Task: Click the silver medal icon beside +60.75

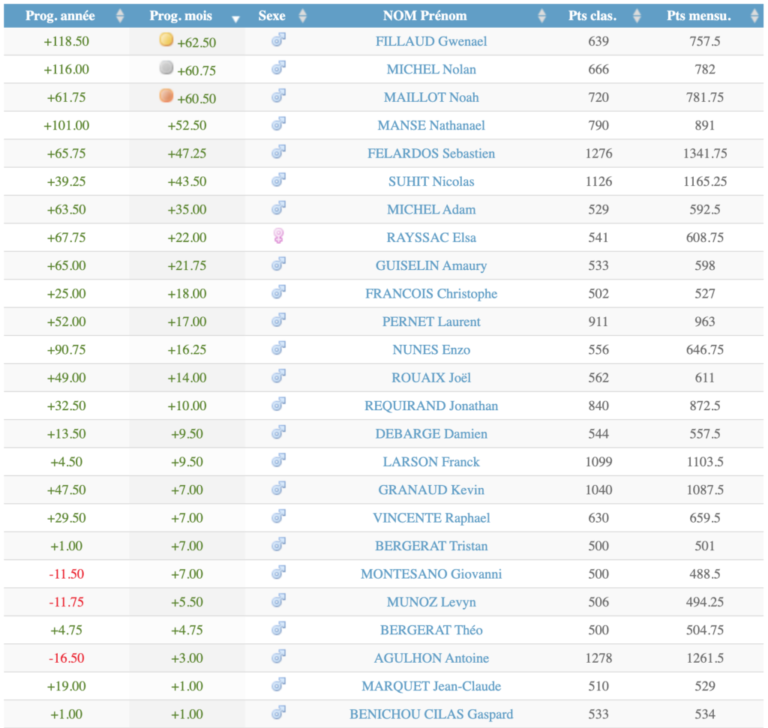Action: pyautogui.click(x=166, y=69)
